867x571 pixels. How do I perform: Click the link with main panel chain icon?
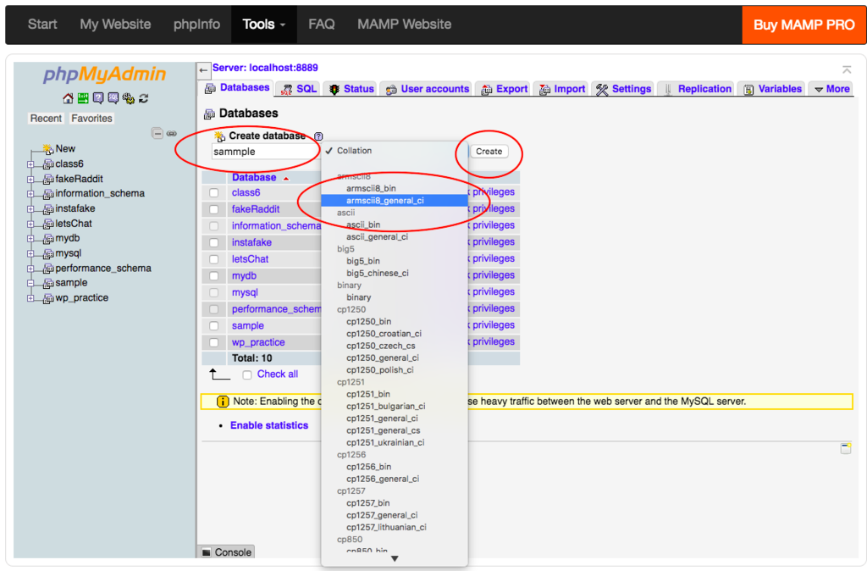coord(172,133)
